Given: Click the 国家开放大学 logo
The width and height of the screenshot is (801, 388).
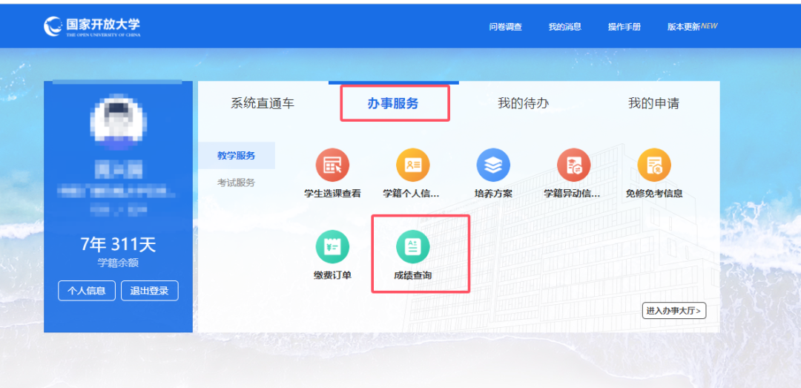Looking at the screenshot, I should (x=92, y=27).
